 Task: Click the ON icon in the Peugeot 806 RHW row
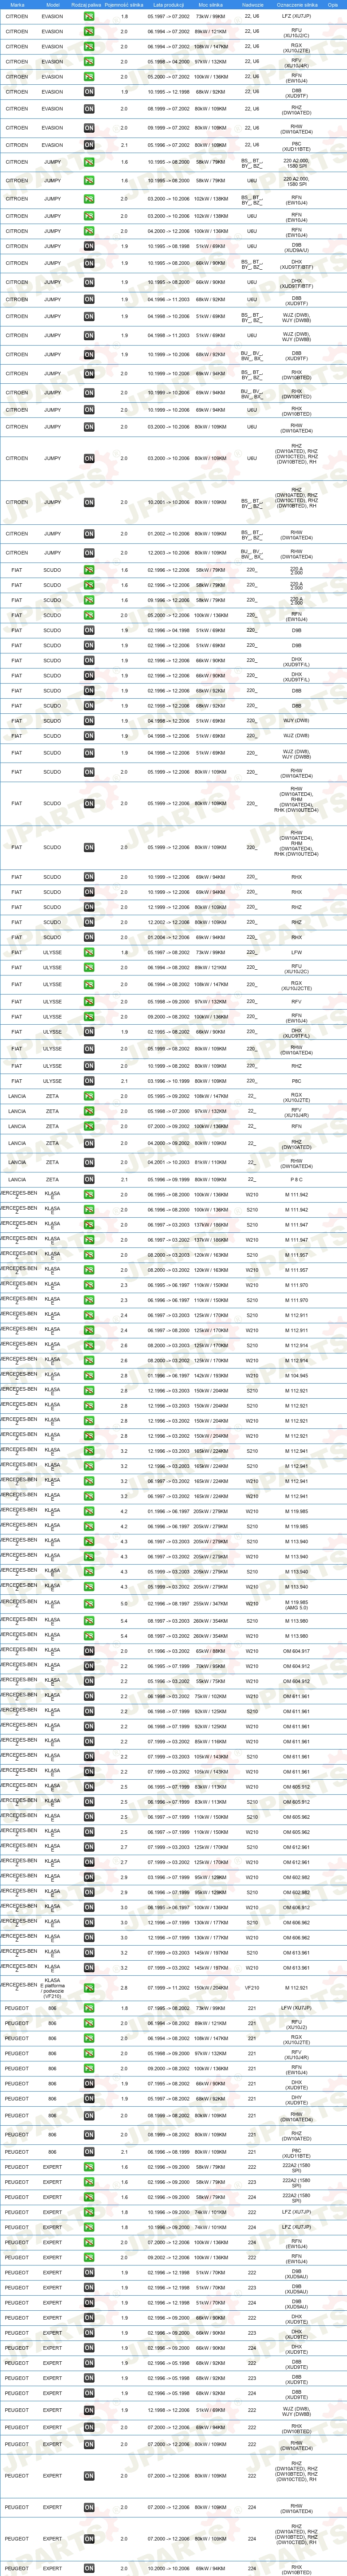[x=89, y=2117]
